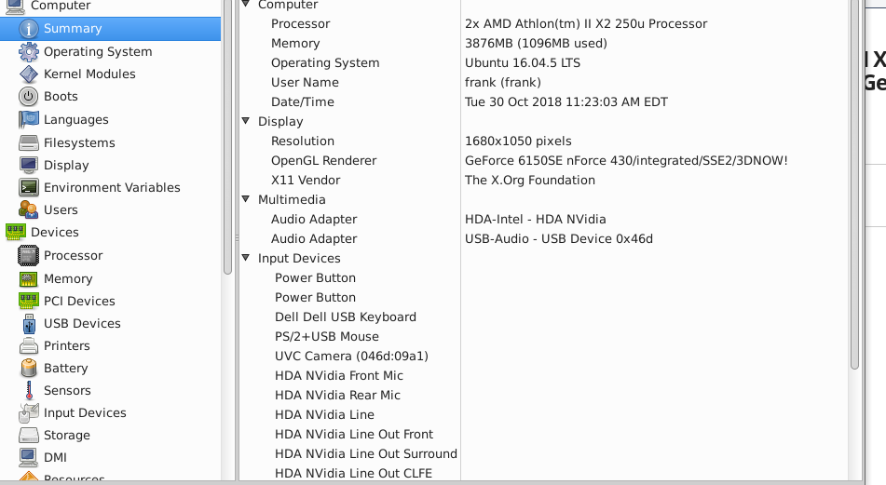Open Environment Variables entry
Viewport: 886px width, 485px height.
112,188
